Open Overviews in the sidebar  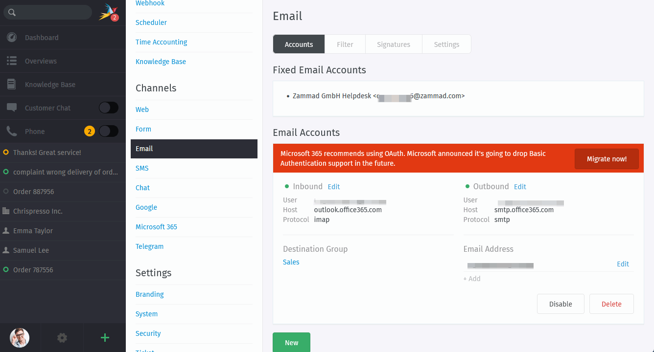pos(63,61)
